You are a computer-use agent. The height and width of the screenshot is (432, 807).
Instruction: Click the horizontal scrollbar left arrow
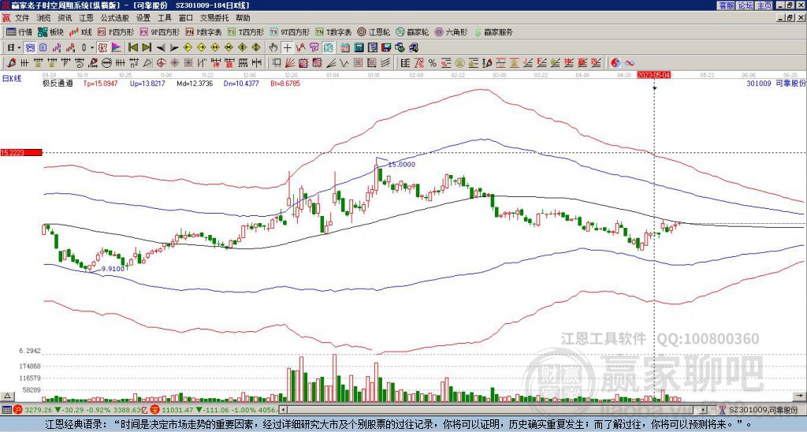(283, 409)
